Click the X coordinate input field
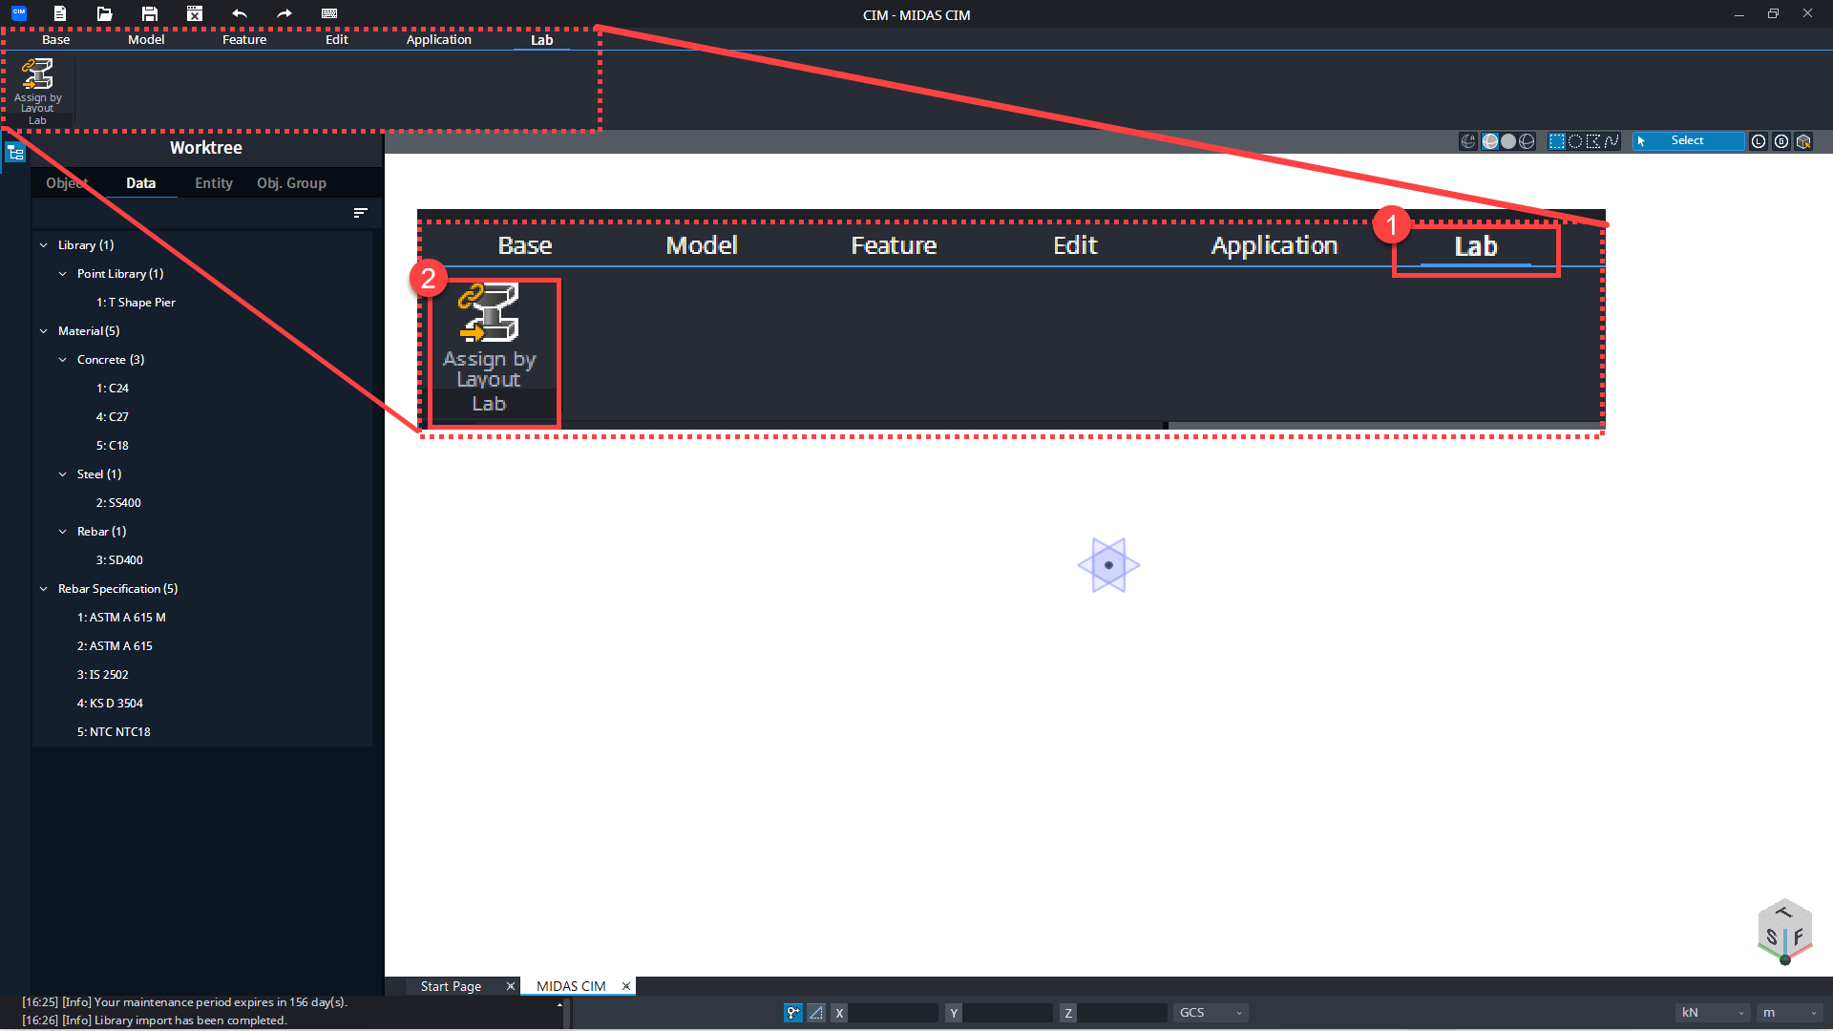The image size is (1833, 1031). pos(893,1013)
